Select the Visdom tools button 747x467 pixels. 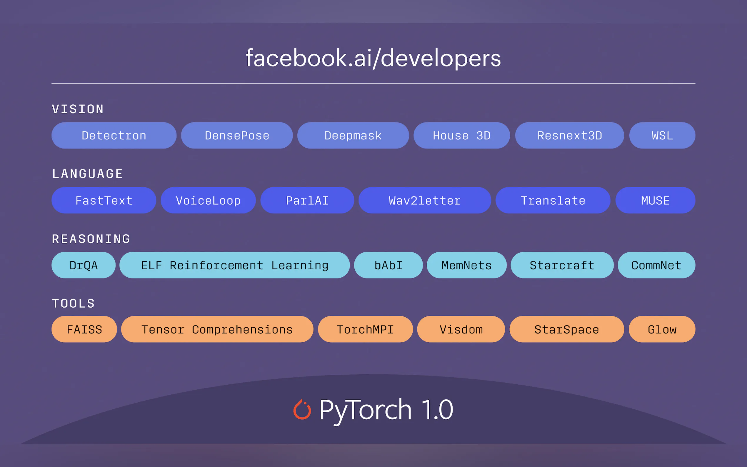click(x=461, y=329)
